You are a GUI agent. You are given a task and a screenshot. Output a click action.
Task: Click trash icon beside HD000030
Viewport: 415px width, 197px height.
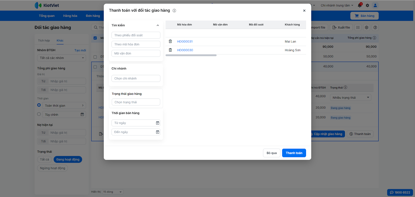click(170, 50)
